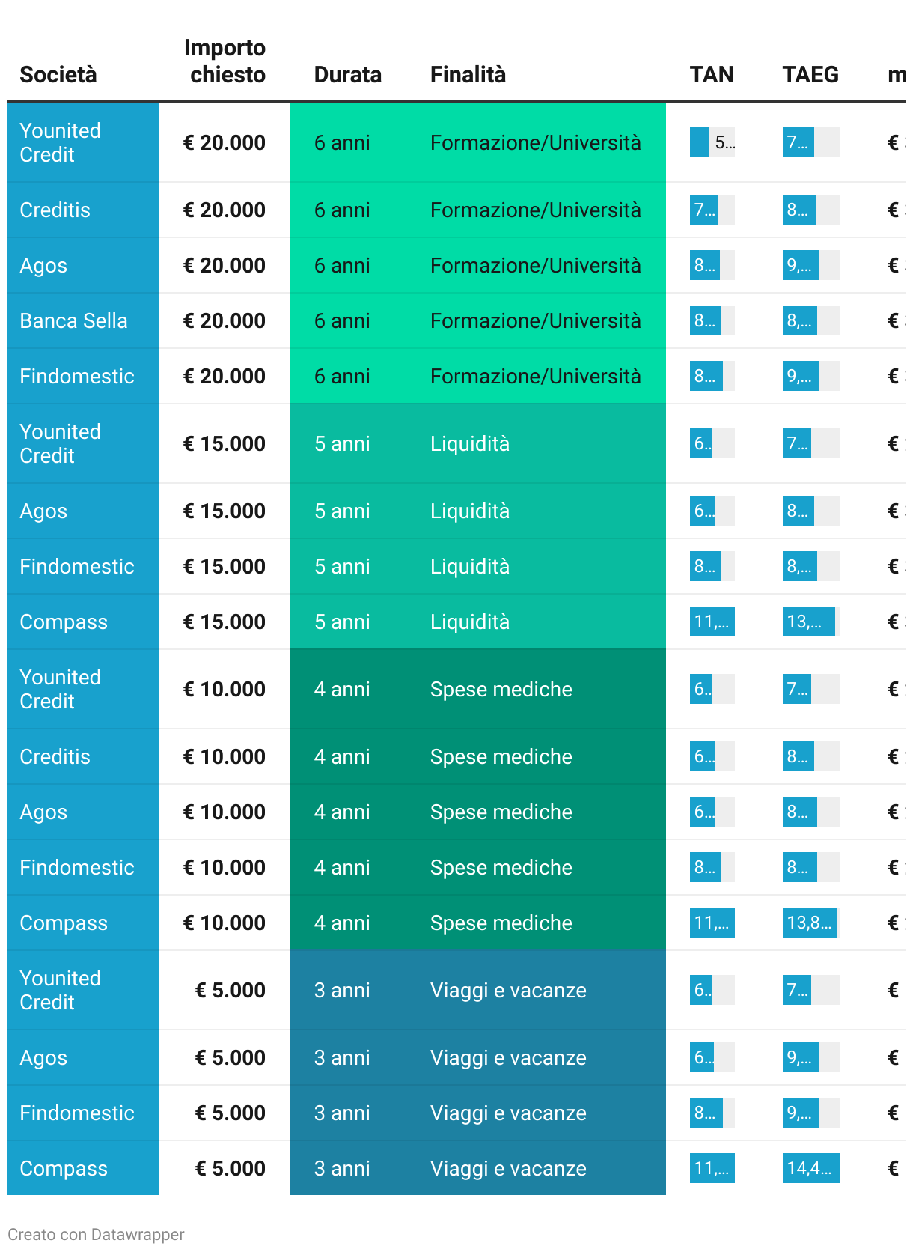Click Findomestic in the Formazione/Università group
This screenshot has height=1252, width=913.
[77, 377]
